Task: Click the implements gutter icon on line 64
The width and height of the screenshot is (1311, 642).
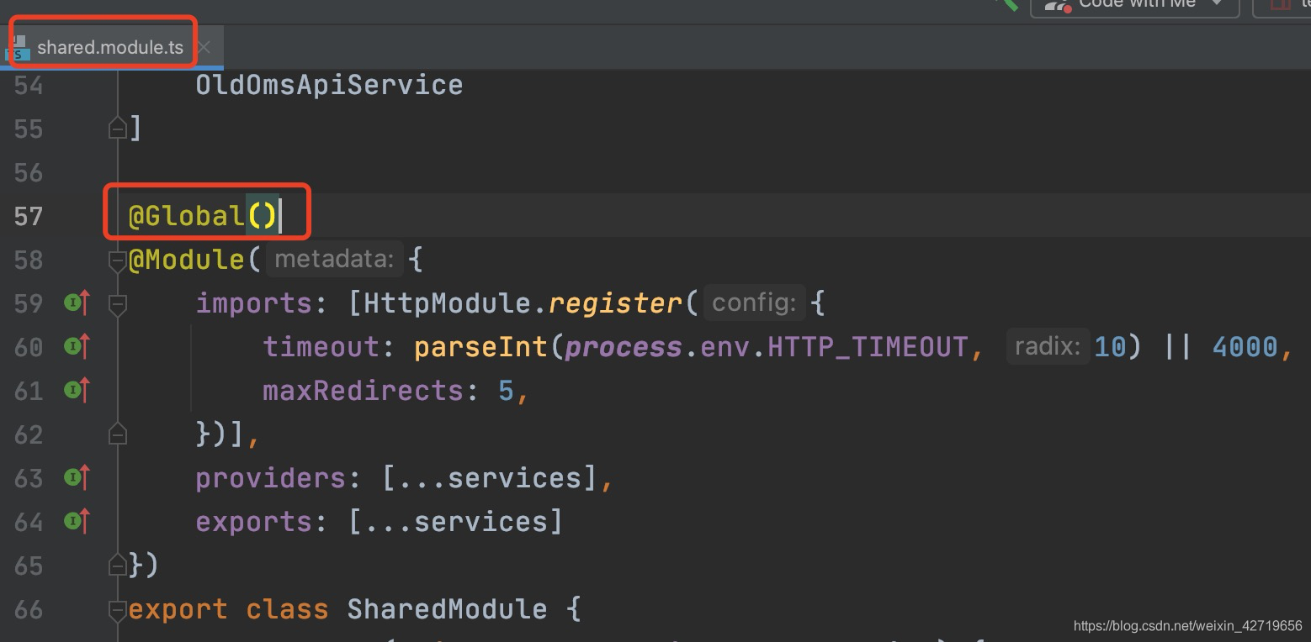Action: [77, 521]
